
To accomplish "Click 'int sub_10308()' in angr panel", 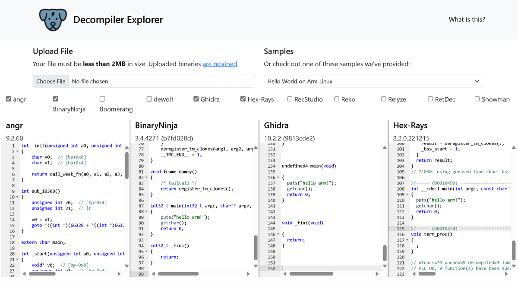I will [41, 191].
